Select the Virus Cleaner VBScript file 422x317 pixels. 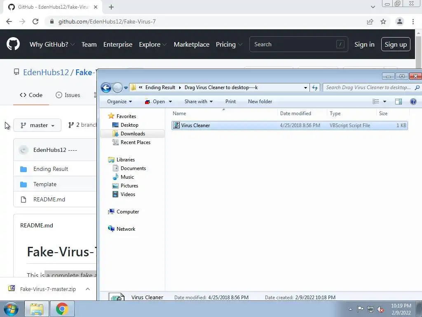point(290,125)
